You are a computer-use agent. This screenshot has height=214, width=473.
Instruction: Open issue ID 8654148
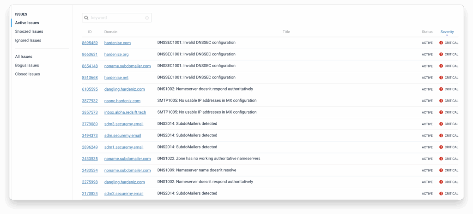click(90, 66)
